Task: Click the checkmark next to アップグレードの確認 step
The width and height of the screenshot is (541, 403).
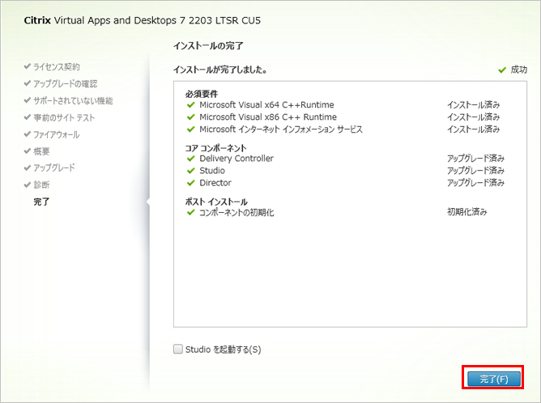Action: click(28, 83)
